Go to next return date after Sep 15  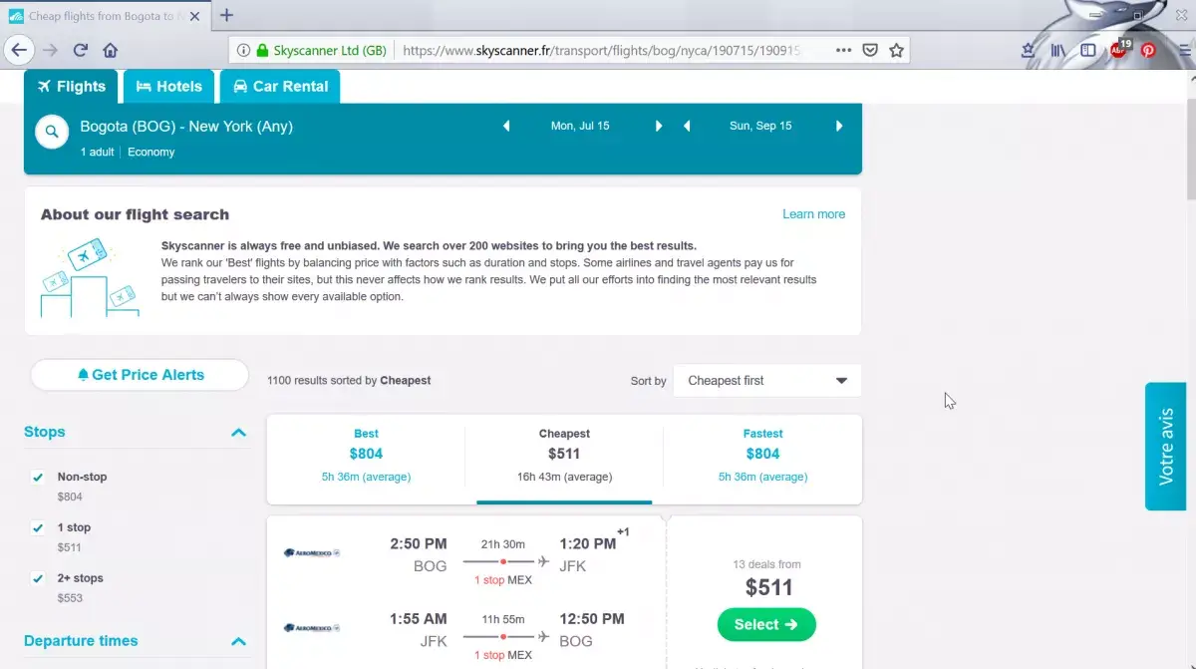839,127
